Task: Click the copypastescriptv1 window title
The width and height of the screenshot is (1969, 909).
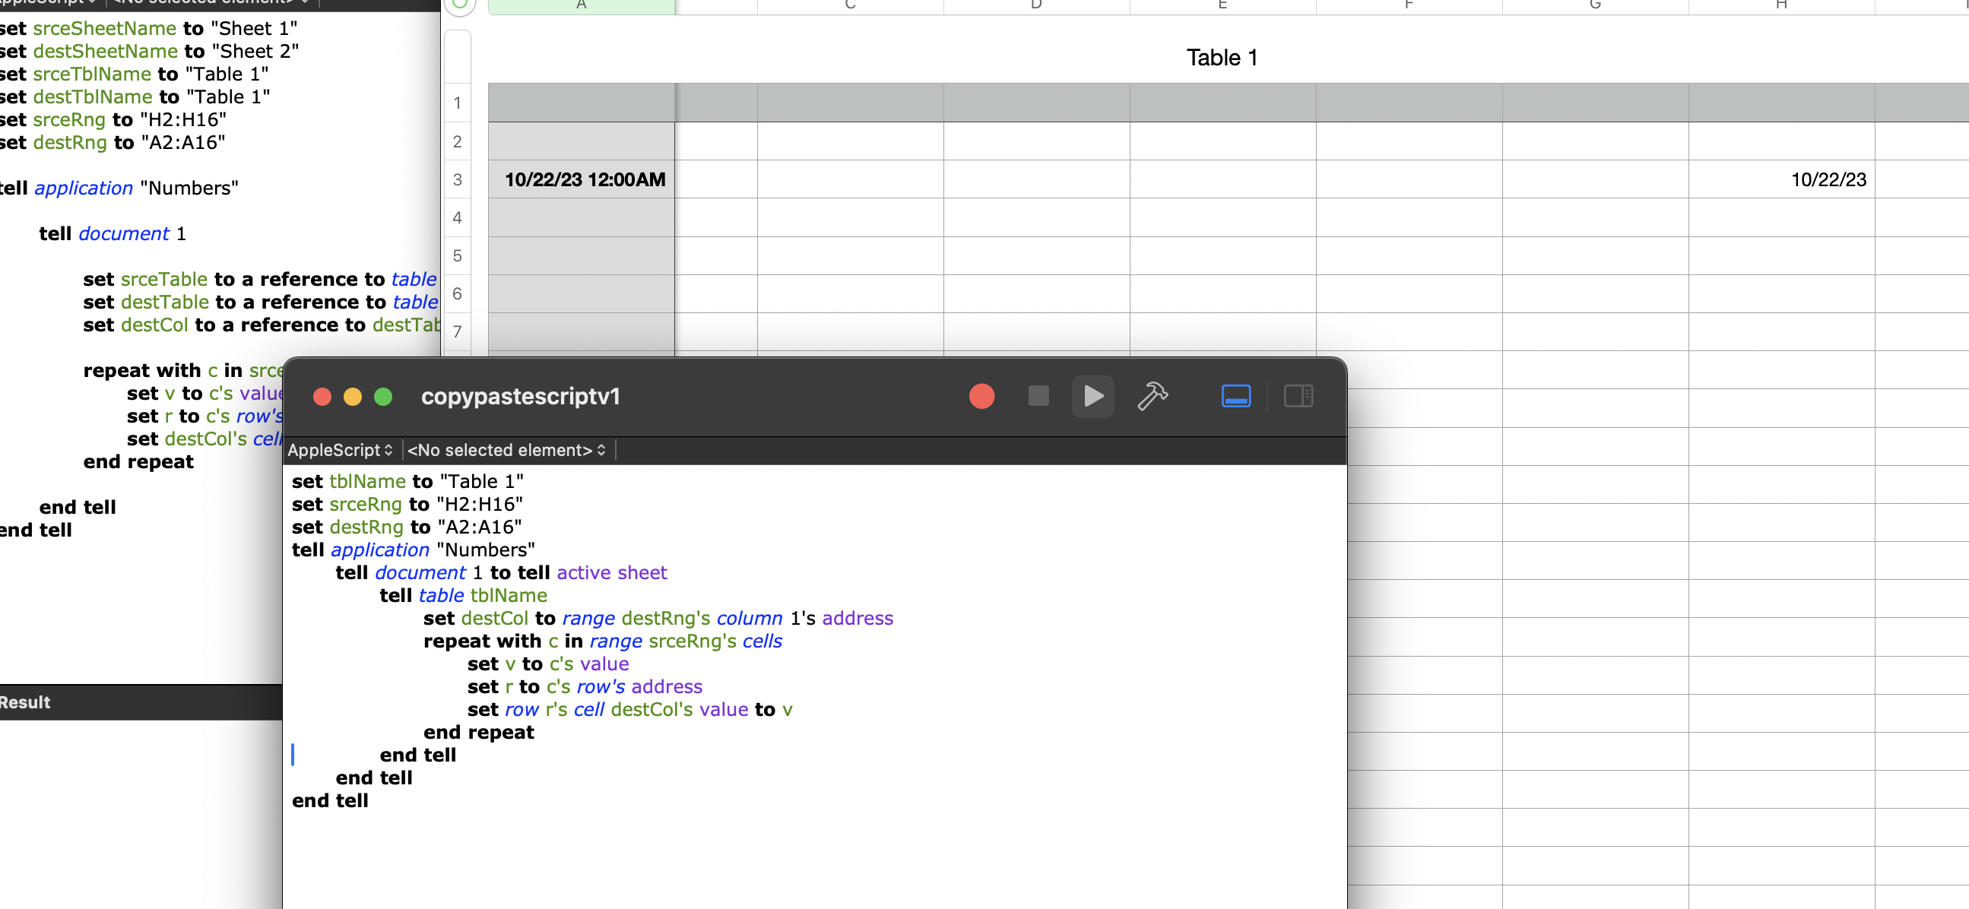Action: point(520,397)
